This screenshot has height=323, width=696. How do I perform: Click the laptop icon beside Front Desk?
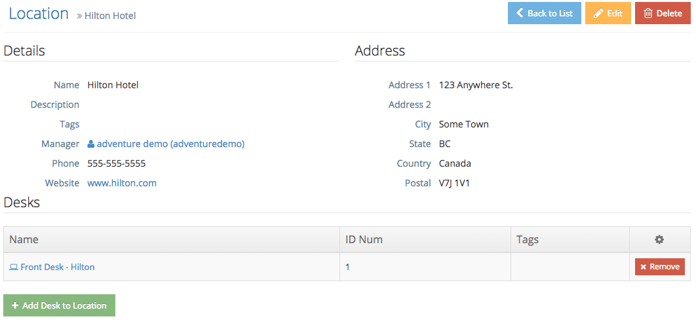(x=14, y=267)
